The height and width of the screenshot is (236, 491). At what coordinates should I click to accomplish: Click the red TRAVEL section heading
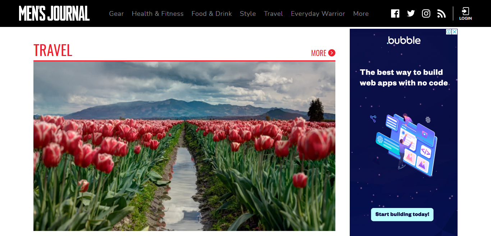tap(53, 51)
